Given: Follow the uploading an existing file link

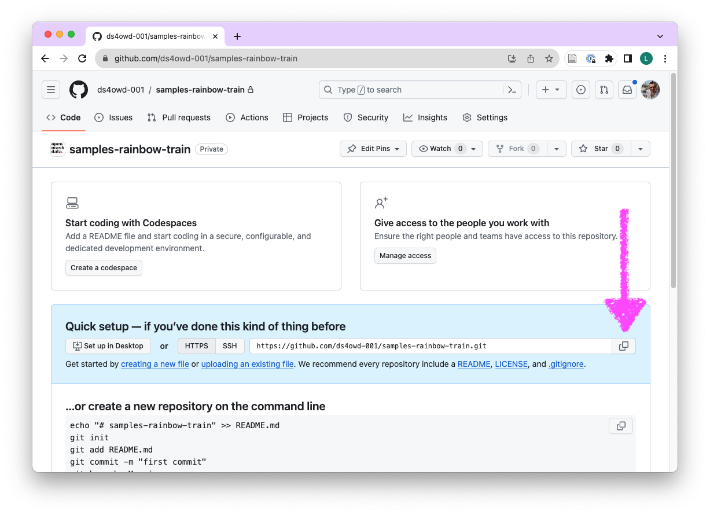Looking at the screenshot, I should point(247,364).
